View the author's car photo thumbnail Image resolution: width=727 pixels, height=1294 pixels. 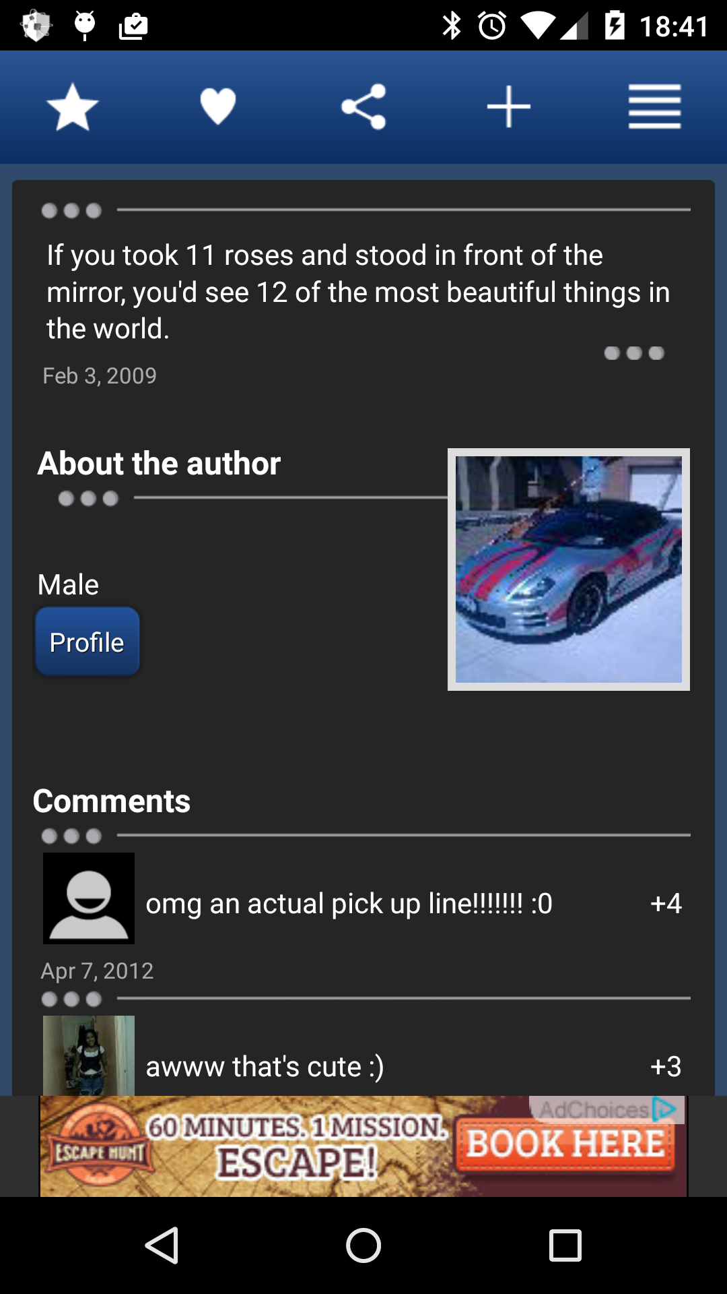tap(569, 569)
